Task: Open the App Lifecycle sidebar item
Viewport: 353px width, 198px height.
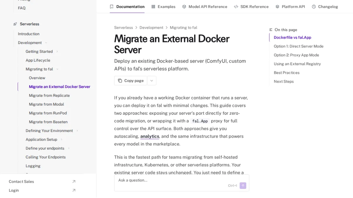Action: click(38, 60)
